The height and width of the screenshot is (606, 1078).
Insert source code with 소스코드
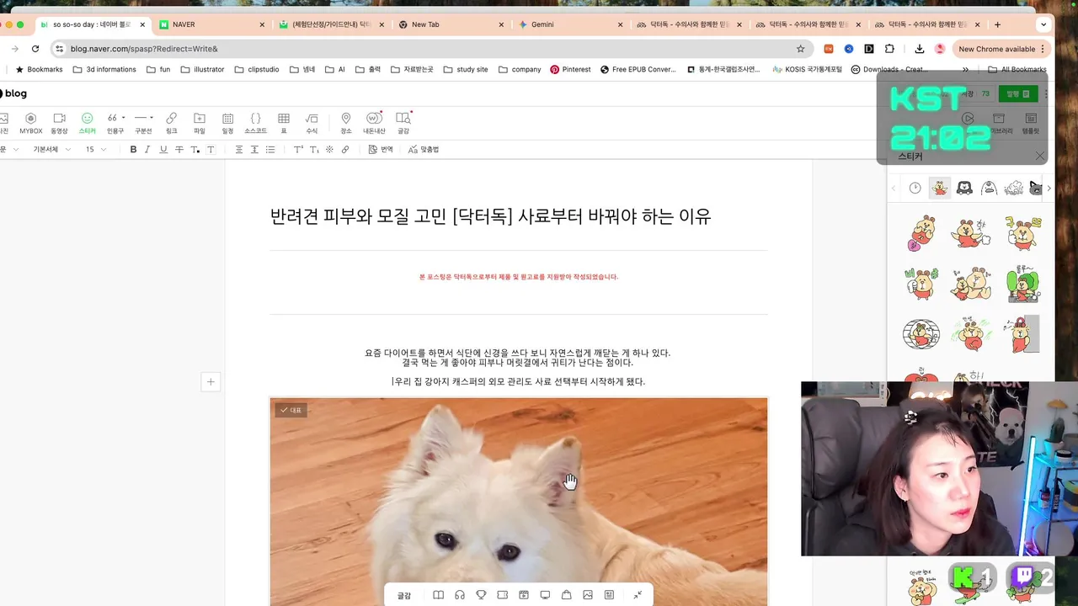(255, 123)
